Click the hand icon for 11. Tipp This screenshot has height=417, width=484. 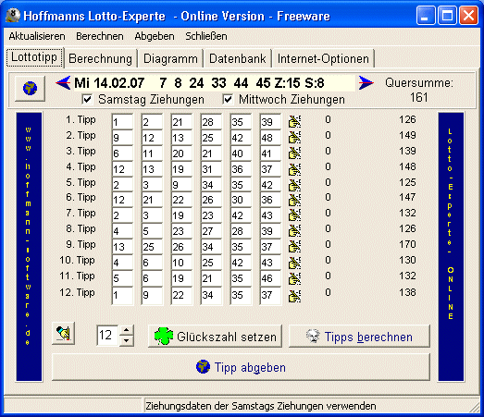tap(294, 278)
